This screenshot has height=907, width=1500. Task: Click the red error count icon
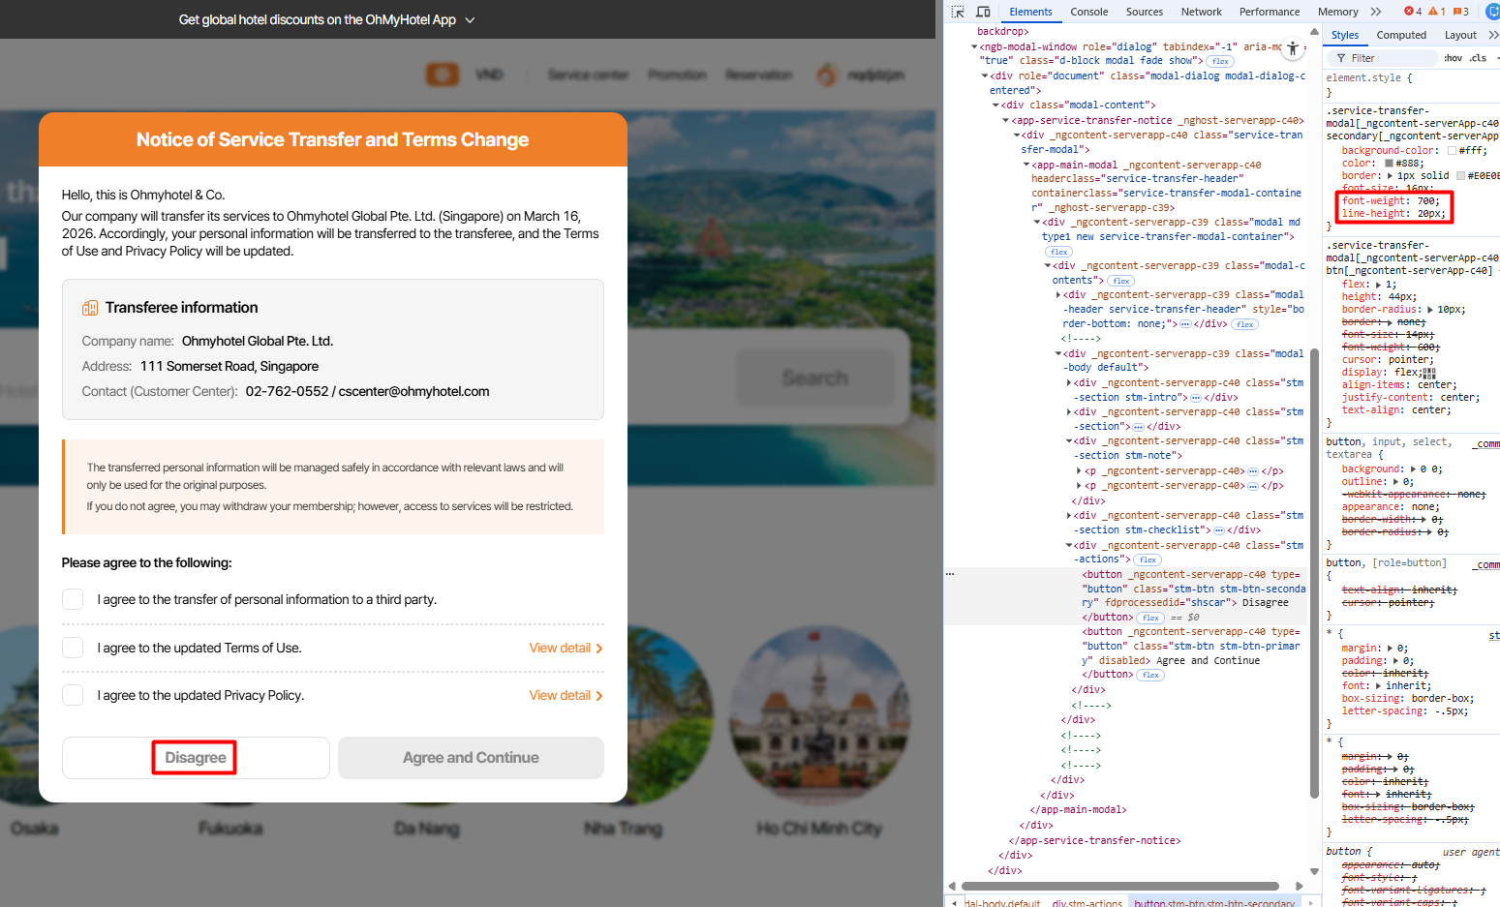click(1413, 12)
